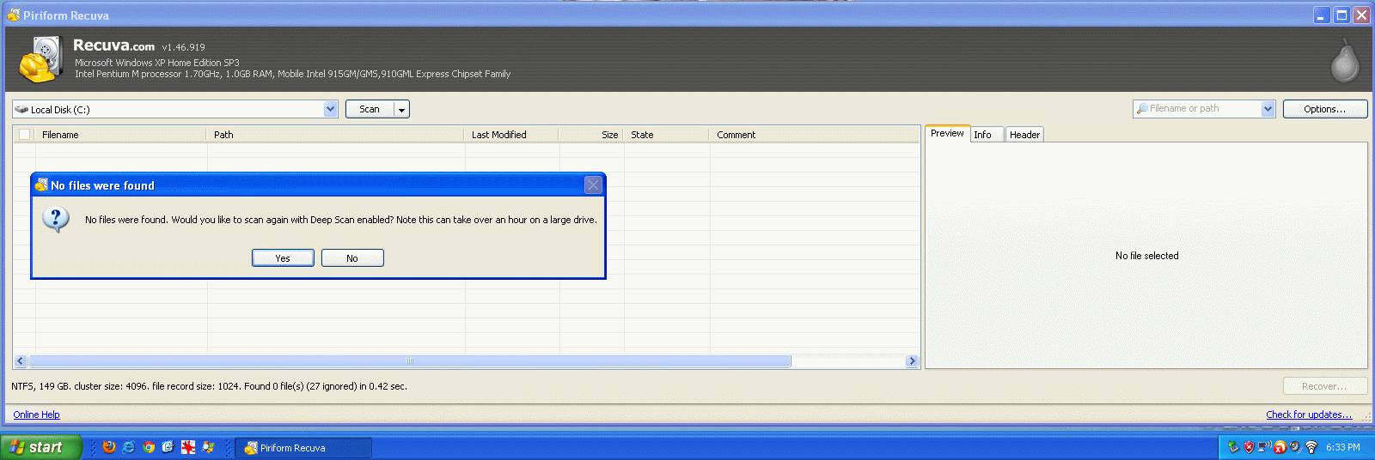Viewport: 1375px width, 460px height.
Task: Click the Windows flag quick launch icon
Action: point(208,447)
